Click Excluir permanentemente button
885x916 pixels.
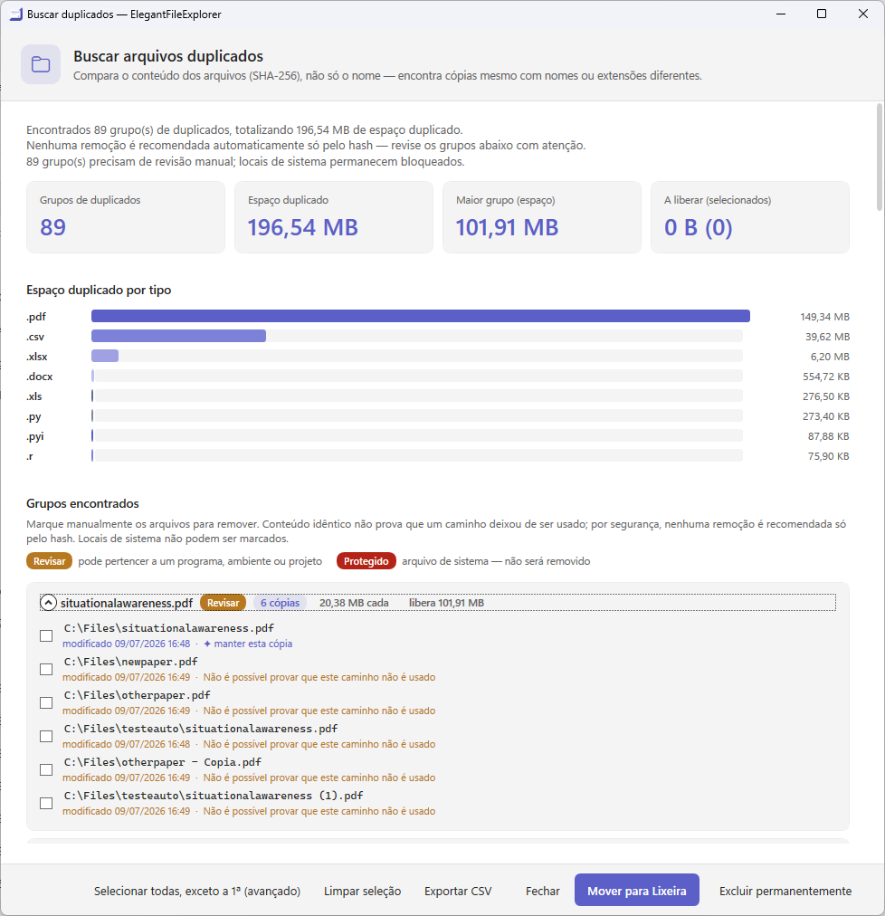(x=785, y=891)
